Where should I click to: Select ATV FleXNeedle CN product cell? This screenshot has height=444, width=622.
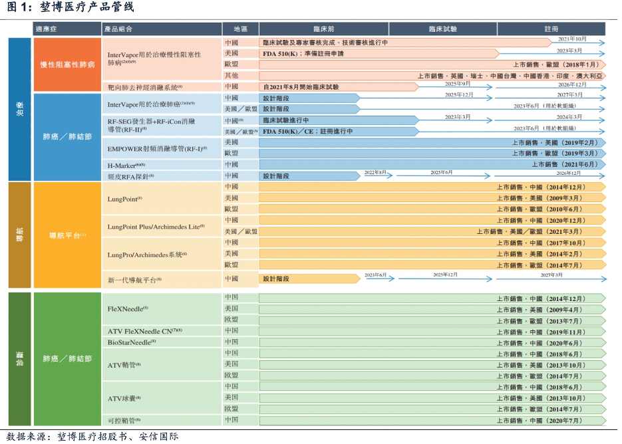click(x=162, y=331)
